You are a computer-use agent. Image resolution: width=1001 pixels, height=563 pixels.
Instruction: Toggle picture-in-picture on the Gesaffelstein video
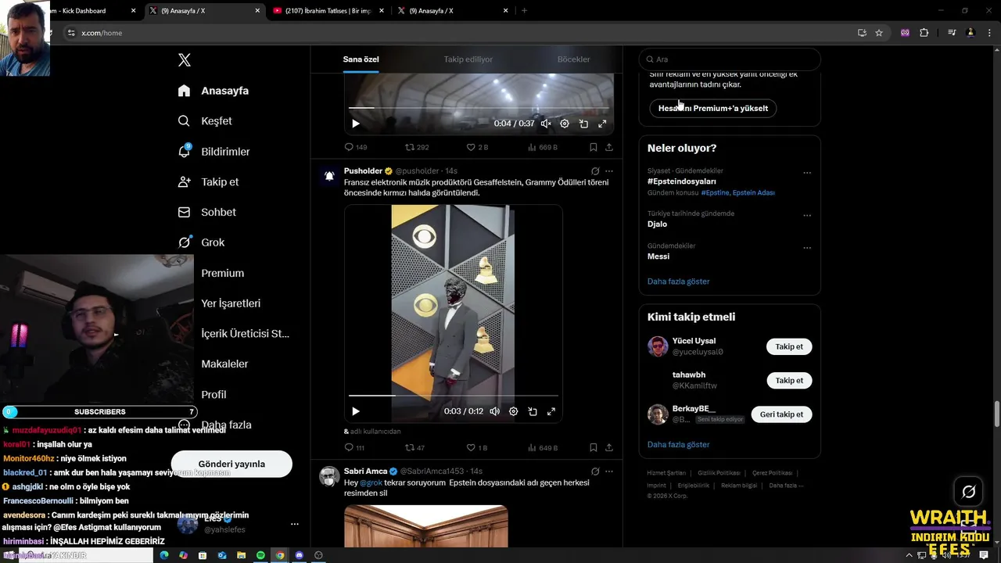(533, 411)
